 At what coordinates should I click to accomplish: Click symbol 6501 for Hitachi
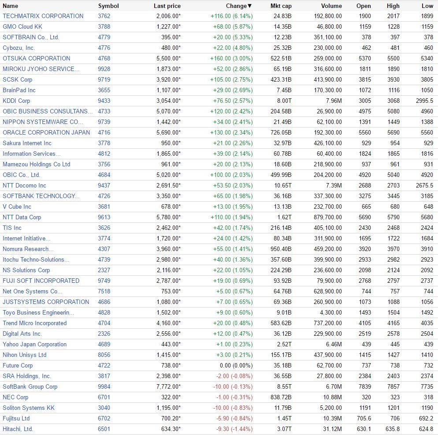click(104, 429)
